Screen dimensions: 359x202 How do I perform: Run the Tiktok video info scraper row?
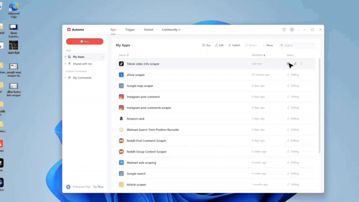288,63
